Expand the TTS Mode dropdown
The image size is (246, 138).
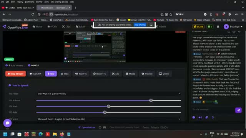(109, 94)
